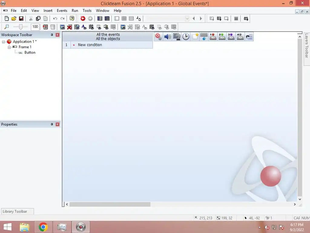The height and width of the screenshot is (233, 310).
Task: Pin the Properties panel
Action: (52, 124)
